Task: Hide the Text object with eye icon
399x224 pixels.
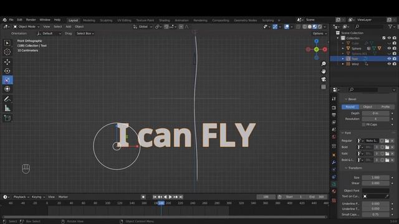Action: 389,58
